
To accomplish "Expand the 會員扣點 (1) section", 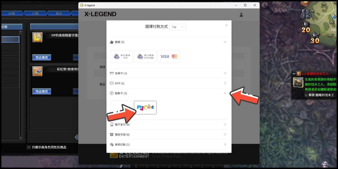I will point(169,144).
